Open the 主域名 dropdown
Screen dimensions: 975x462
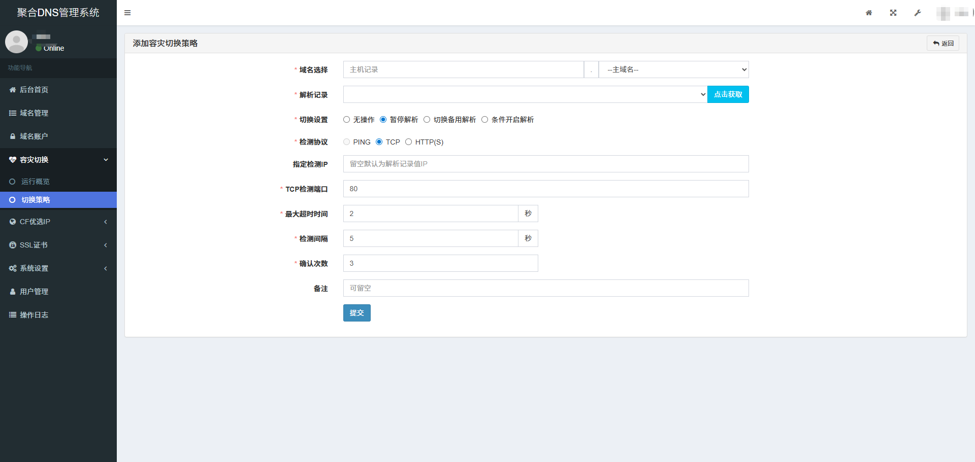pos(674,69)
